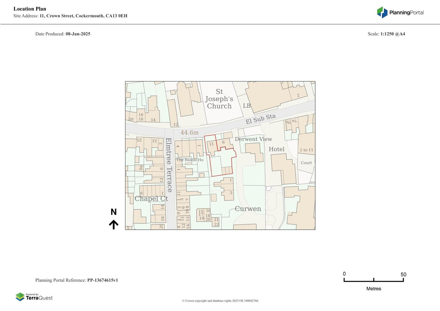Select the site address text

pyautogui.click(x=70, y=16)
